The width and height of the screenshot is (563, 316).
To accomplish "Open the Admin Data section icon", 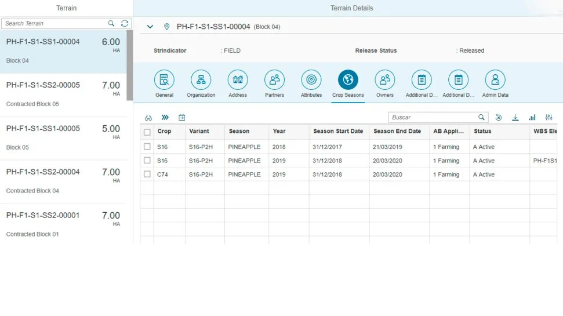I will coord(495,80).
